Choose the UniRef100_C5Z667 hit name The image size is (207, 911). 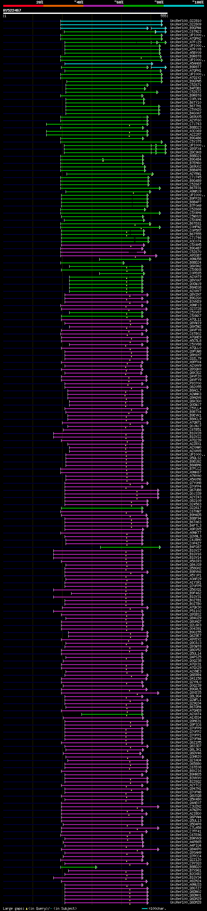(x=186, y=184)
